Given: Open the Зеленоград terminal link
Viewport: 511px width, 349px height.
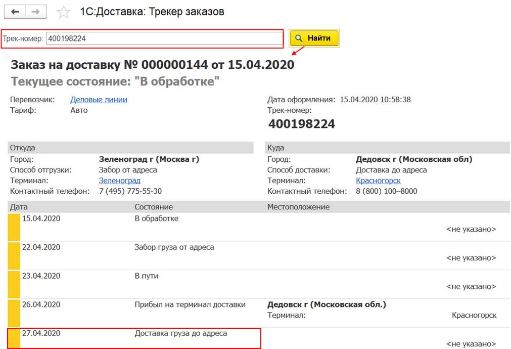Looking at the screenshot, I should point(119,181).
